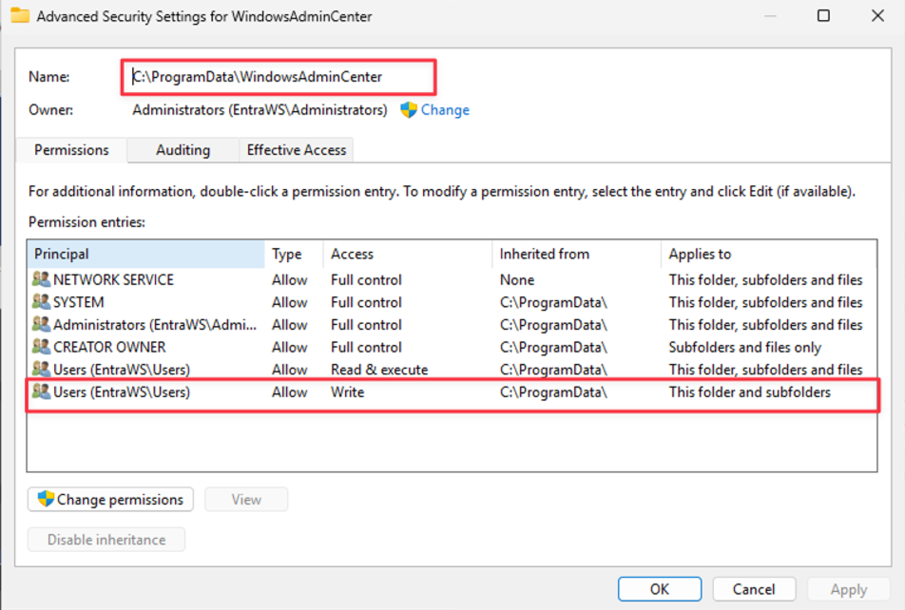This screenshot has height=610, width=905.
Task: Click the SYSTEM principal user icon
Action: 41,302
